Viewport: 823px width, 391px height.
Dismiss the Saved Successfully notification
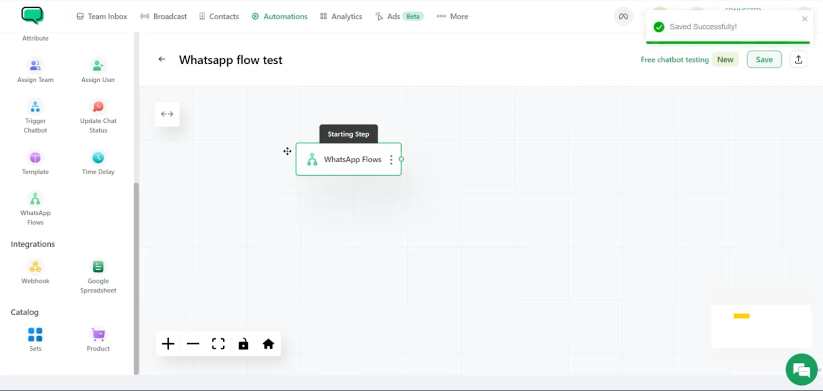tap(805, 18)
